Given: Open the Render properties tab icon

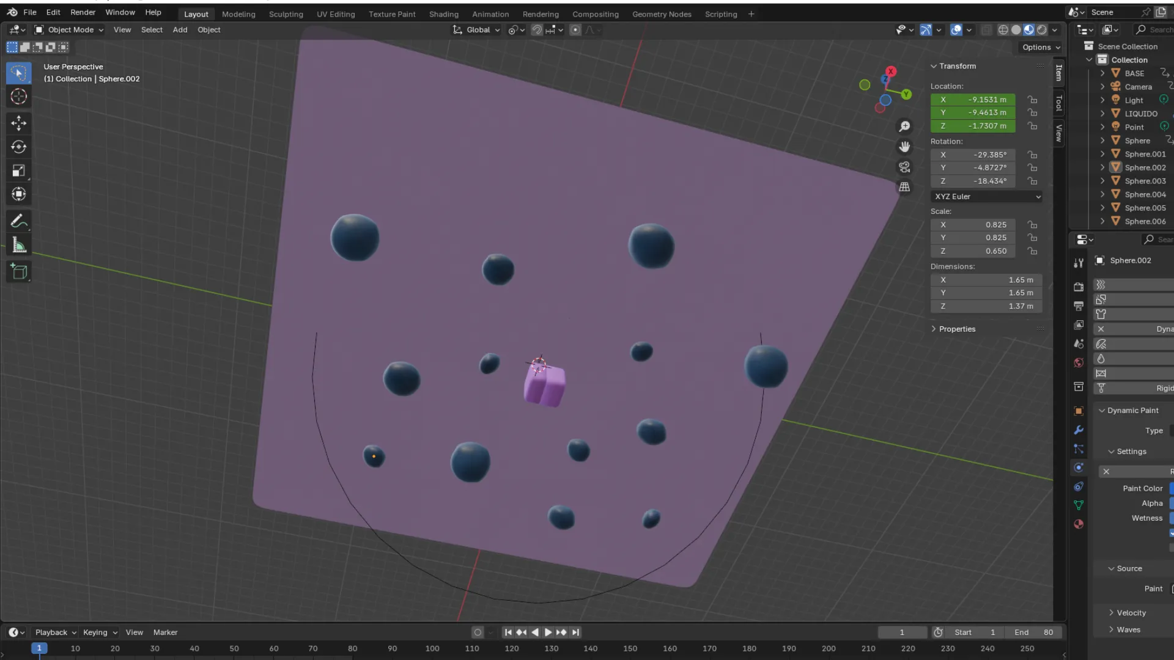Looking at the screenshot, I should [1079, 287].
